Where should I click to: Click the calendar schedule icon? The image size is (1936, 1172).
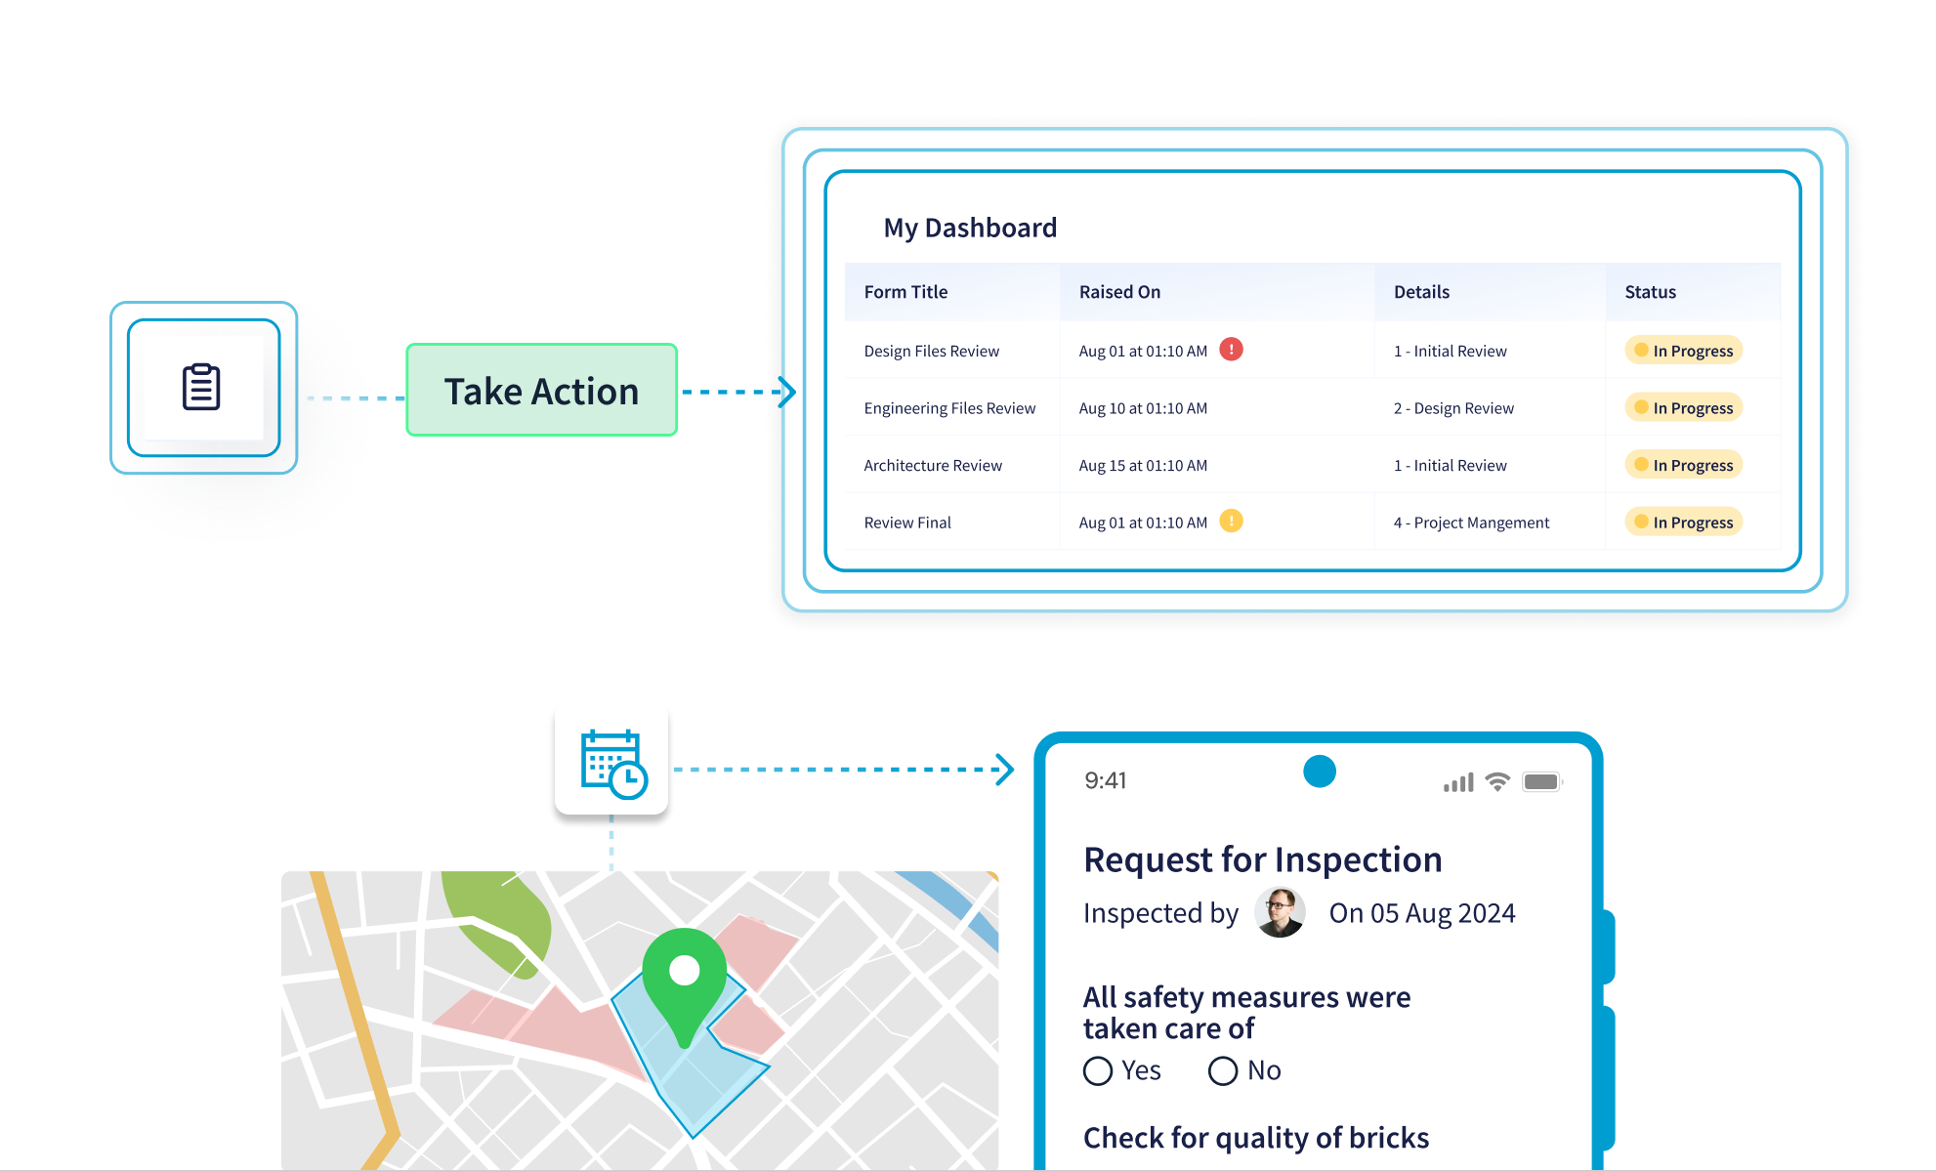[x=612, y=763]
